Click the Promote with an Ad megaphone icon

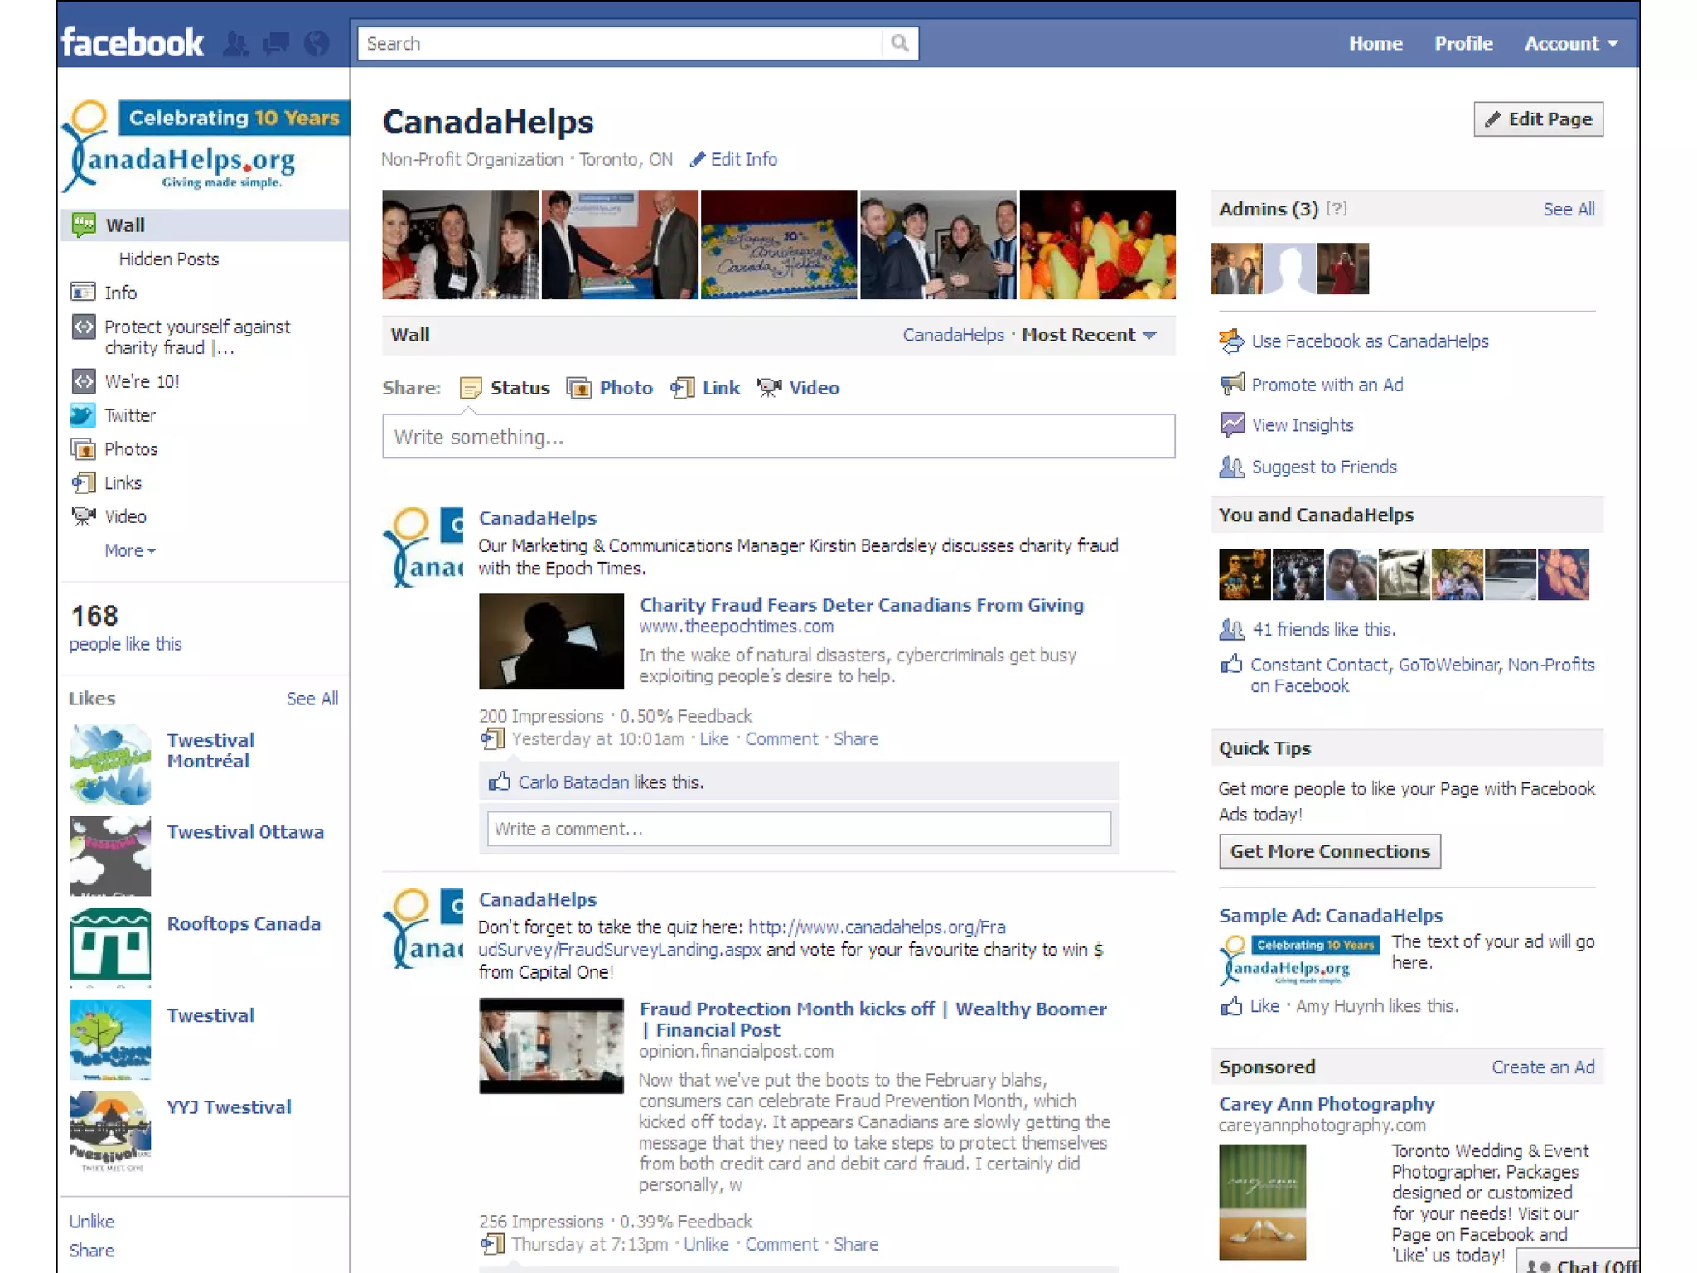pos(1232,385)
